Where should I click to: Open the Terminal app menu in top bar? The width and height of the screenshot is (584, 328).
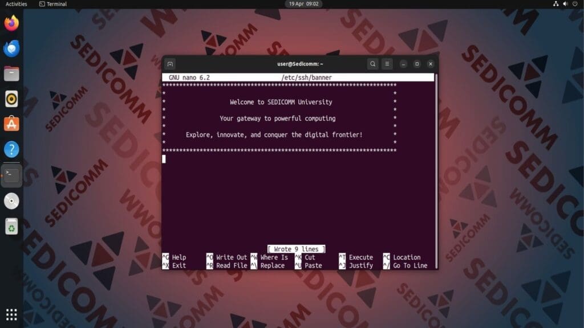pos(52,4)
